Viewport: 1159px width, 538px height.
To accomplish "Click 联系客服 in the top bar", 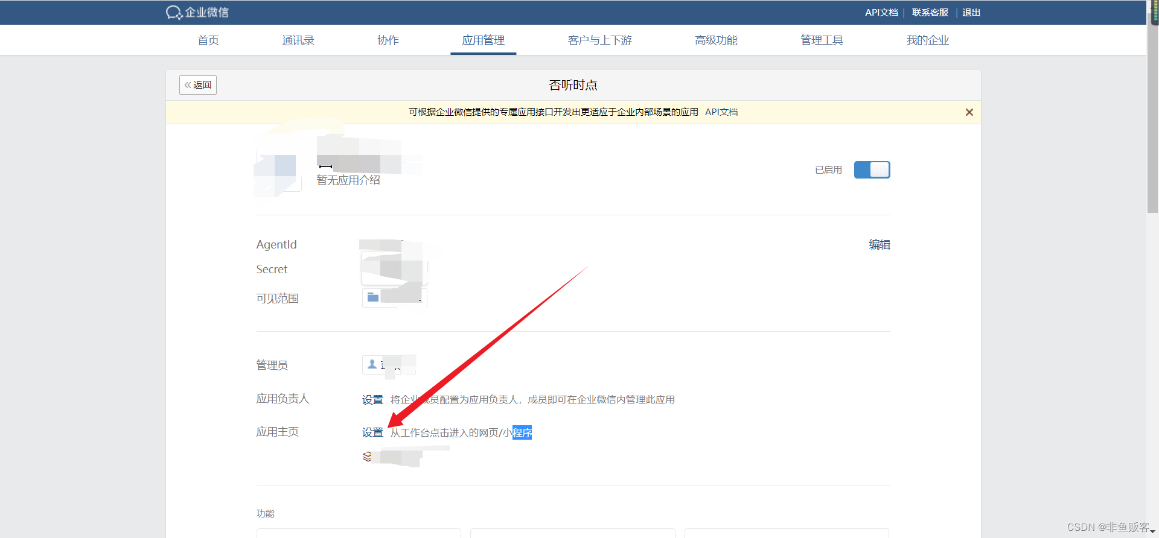I will coord(930,13).
